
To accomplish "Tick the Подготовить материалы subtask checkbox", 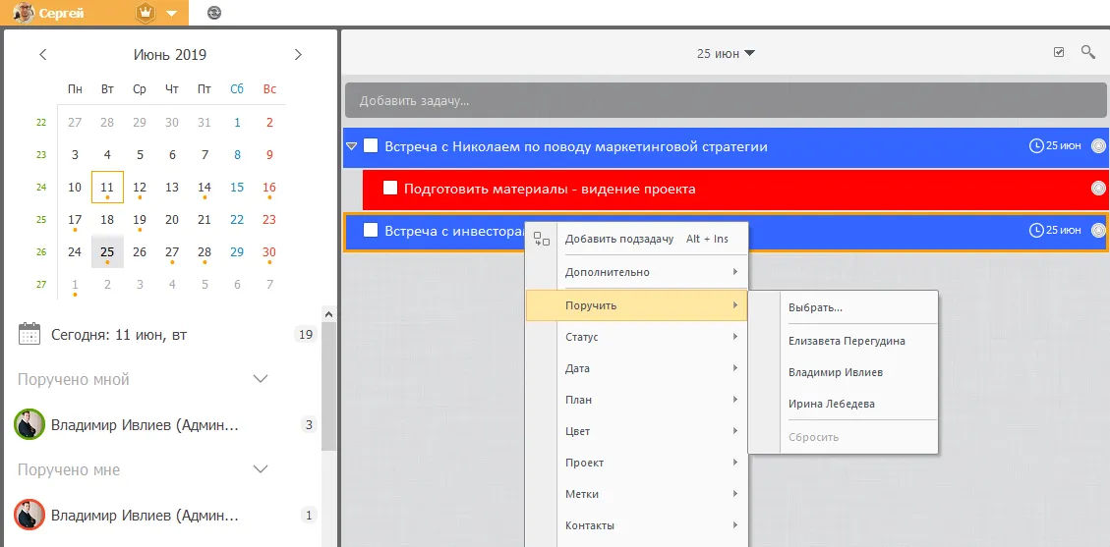I will click(x=390, y=189).
